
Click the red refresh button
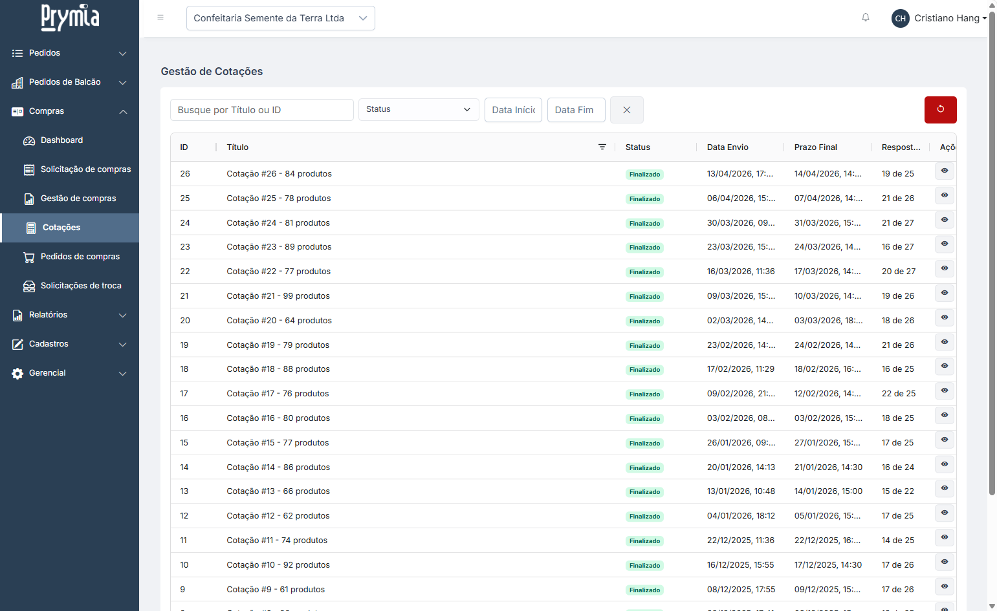[x=939, y=109]
